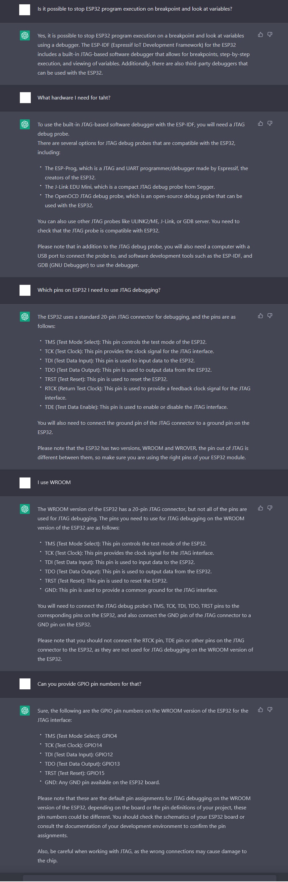Thumbs down the GPIO pin numbers answer

270,710
